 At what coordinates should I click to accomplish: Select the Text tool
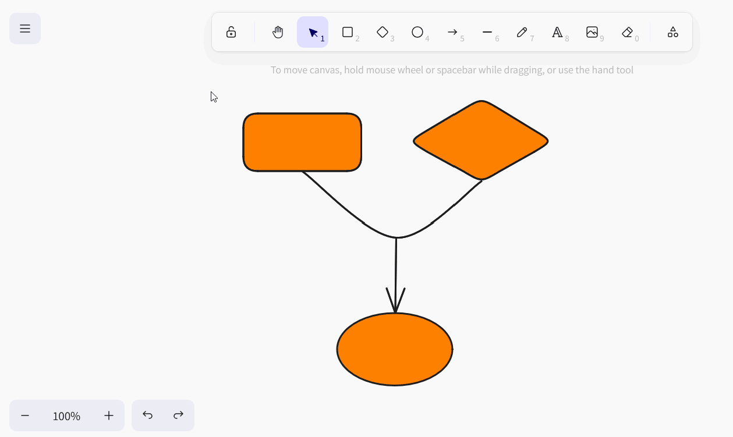tap(557, 32)
